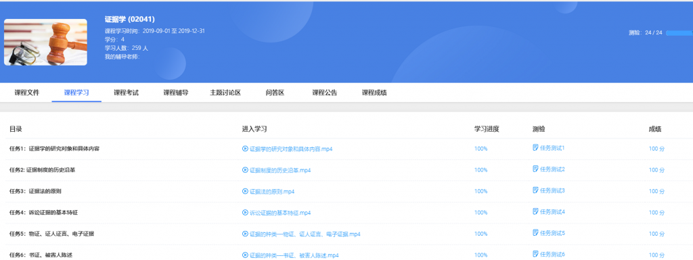Click row title 任务5：物证、证人证言、电子证据

click(51, 234)
